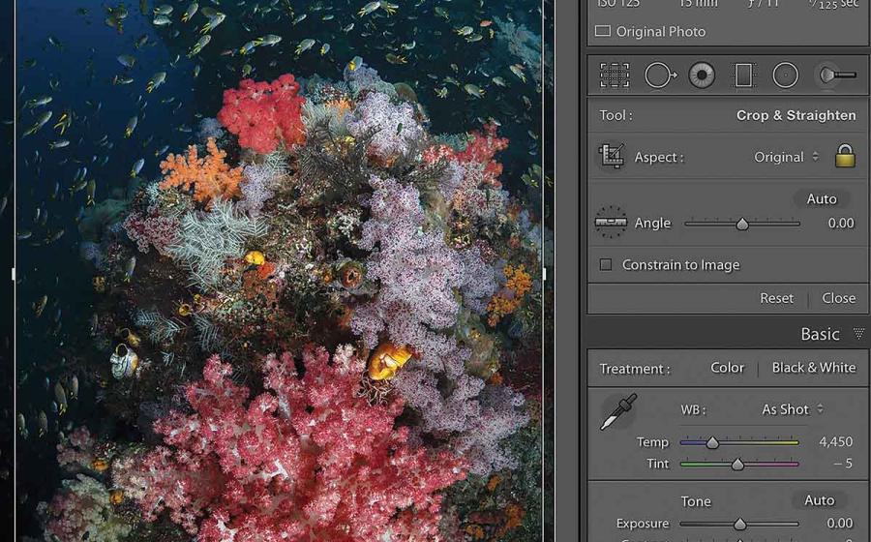Open the Adjustment Brush tool
Image resolution: width=871 pixels, height=542 pixels.
click(834, 75)
